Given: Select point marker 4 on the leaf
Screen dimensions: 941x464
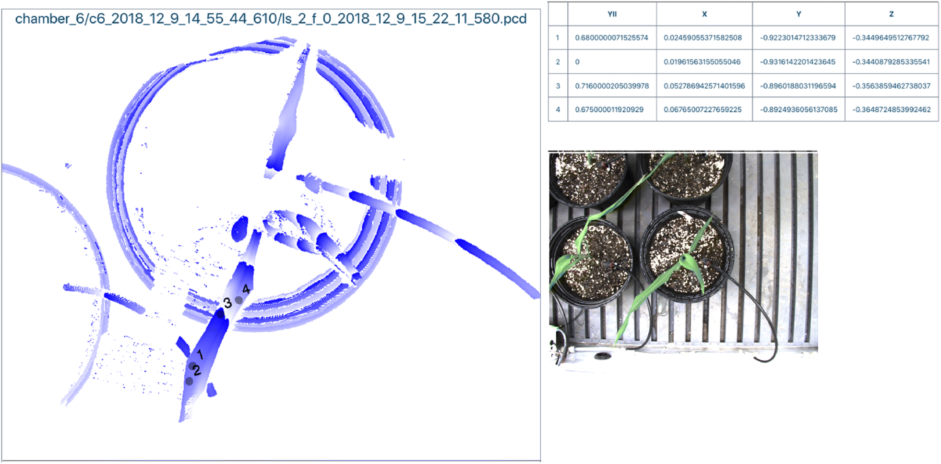Looking at the screenshot, I should tap(238, 300).
